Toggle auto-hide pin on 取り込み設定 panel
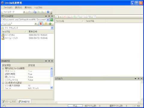Image resolution: width=144 pixels, height=108 pixels. (x=49, y=16)
